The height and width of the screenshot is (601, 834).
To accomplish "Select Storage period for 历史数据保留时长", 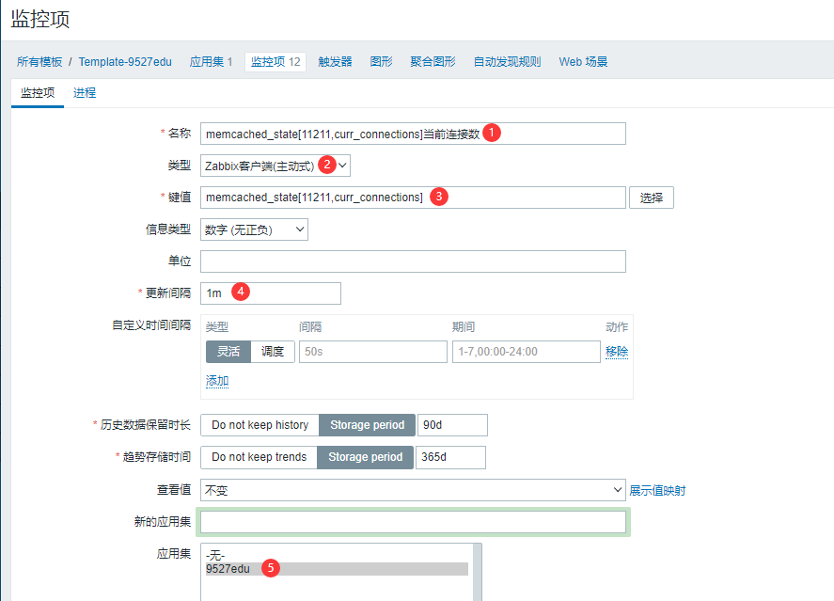I will (x=367, y=425).
